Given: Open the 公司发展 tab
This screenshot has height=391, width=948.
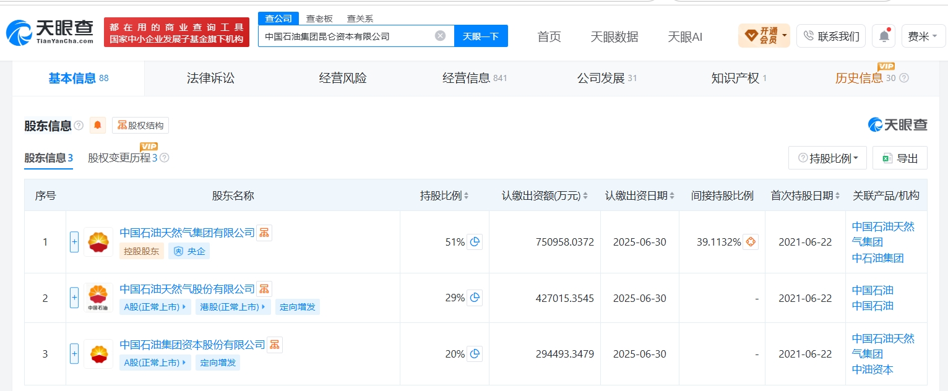Looking at the screenshot, I should pyautogui.click(x=606, y=78).
